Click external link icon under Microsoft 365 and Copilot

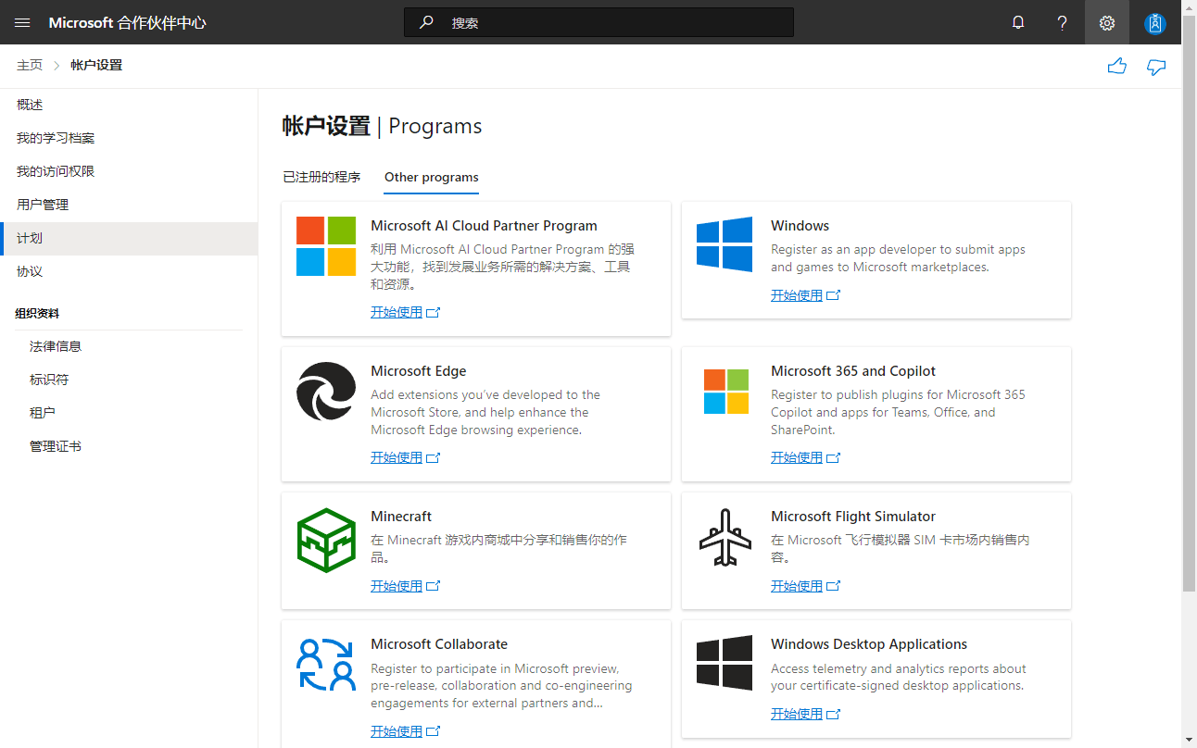[x=833, y=457]
